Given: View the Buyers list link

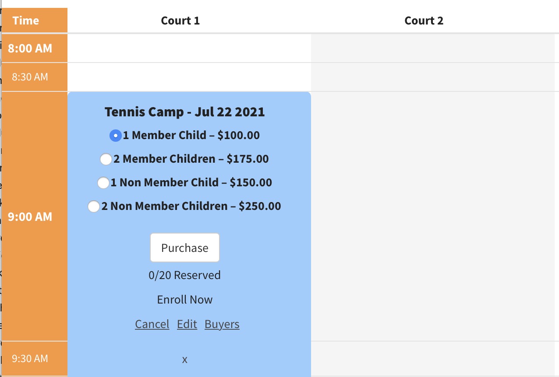Looking at the screenshot, I should tap(222, 324).
